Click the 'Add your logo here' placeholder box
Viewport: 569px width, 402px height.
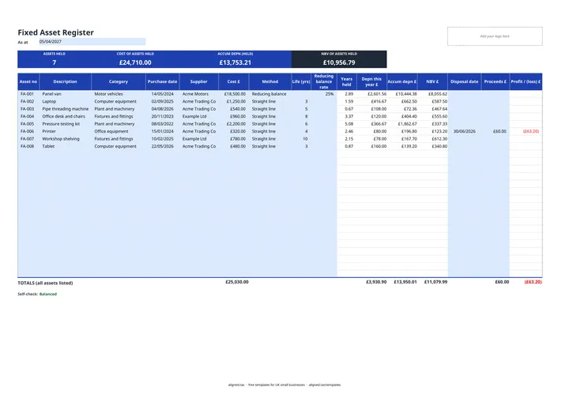point(495,36)
